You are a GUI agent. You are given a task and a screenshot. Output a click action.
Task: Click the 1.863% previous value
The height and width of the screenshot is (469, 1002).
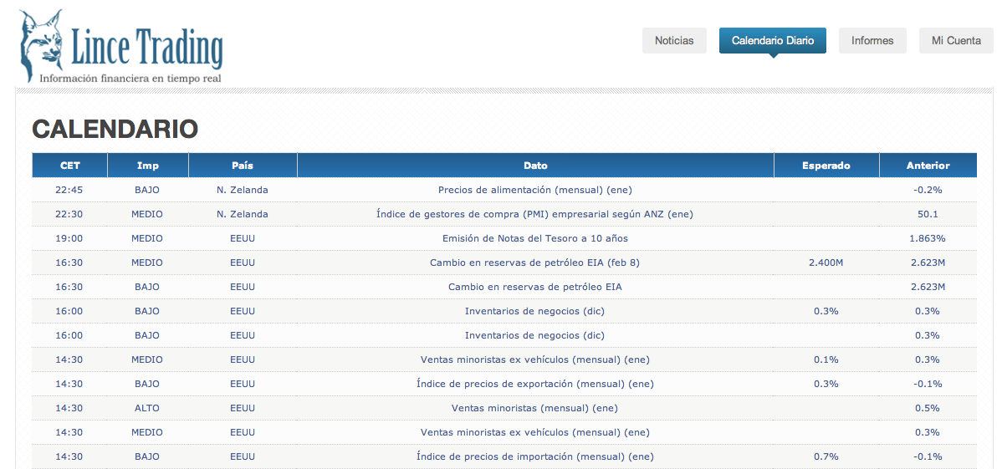(928, 238)
